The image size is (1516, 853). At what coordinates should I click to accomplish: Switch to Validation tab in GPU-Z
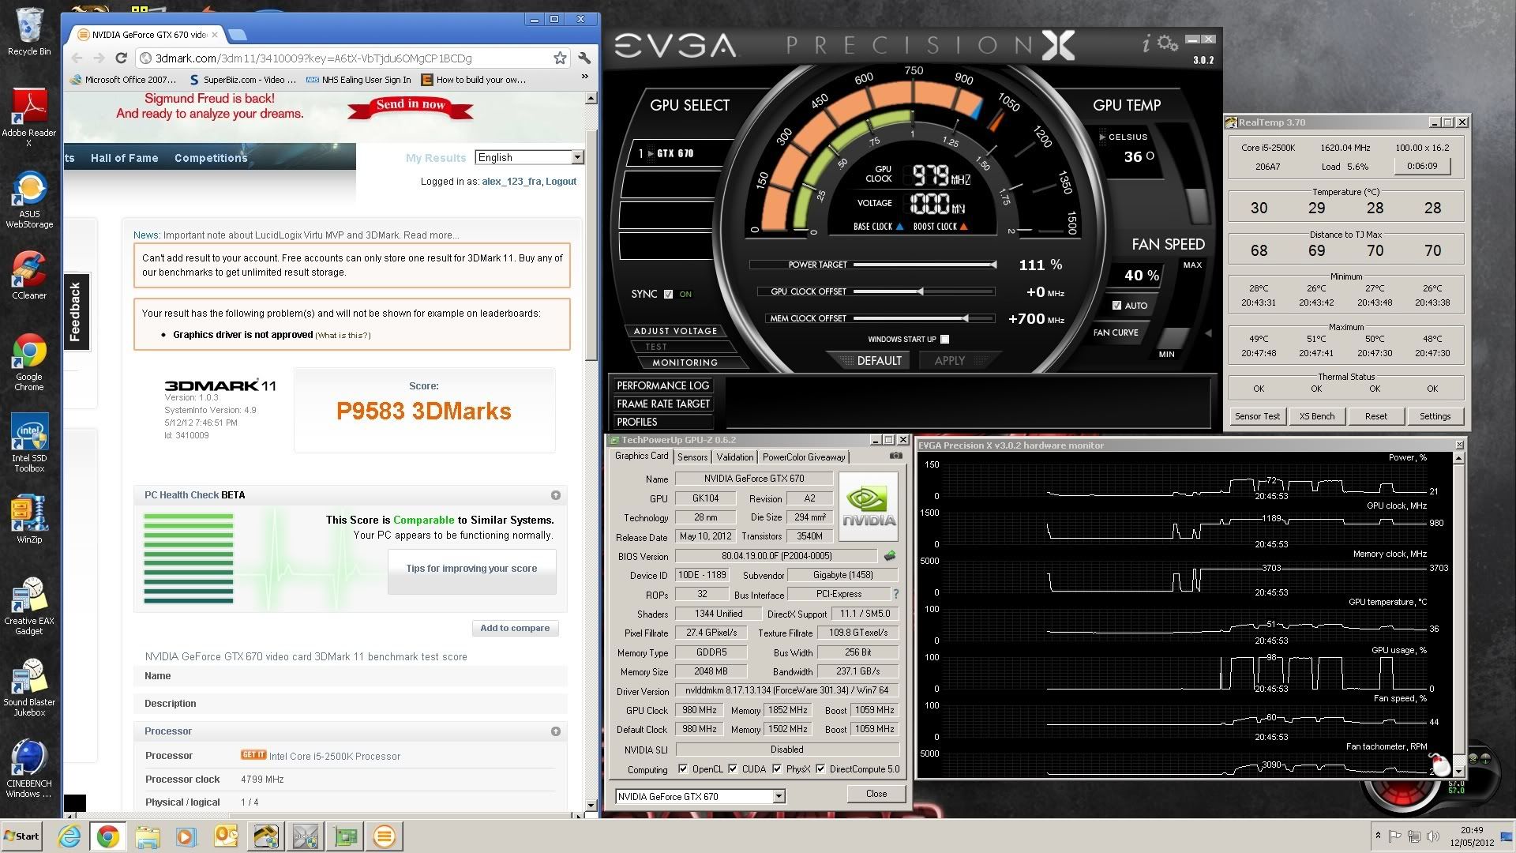tap(734, 457)
